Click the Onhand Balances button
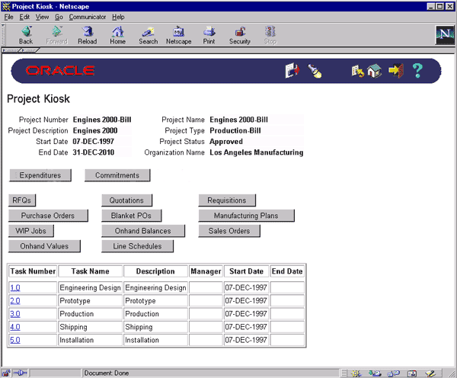Viewport: 457px width, 378px height. [x=143, y=231]
